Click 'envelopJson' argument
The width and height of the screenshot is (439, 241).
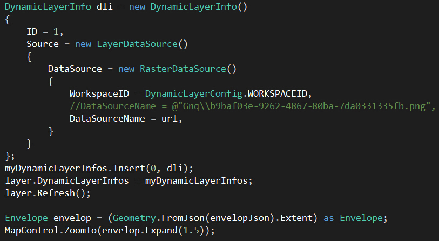tap(239, 218)
